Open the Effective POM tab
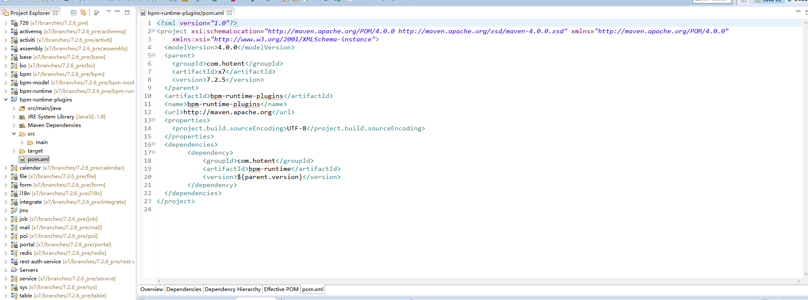 coord(281,289)
